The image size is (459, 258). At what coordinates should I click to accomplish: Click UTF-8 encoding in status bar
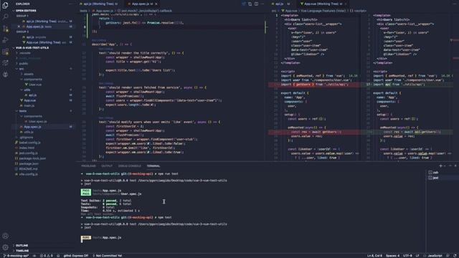tap(407, 256)
